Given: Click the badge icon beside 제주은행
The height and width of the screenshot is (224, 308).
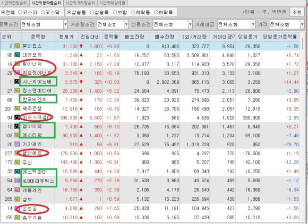Looking at the screenshot, I should pyautogui.click(x=18, y=109).
